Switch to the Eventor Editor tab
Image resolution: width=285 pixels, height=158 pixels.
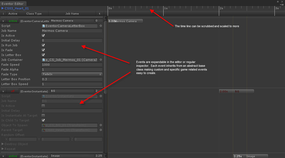click(x=13, y=3)
